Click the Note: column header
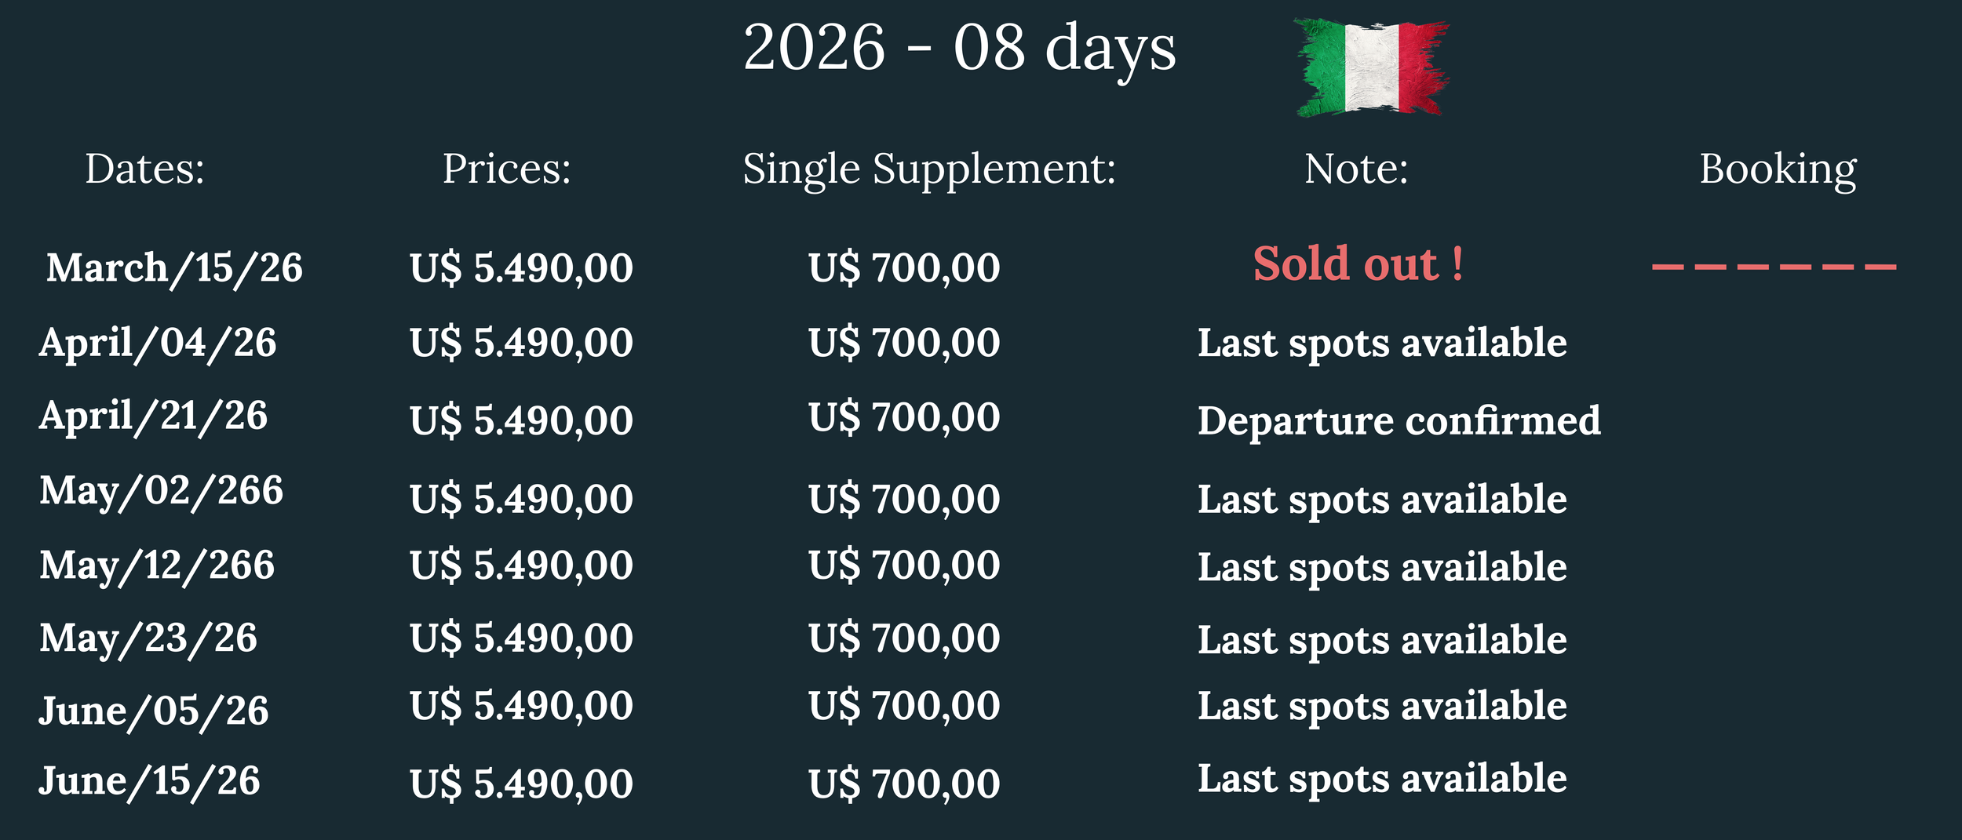This screenshot has width=1962, height=840. [x=1356, y=169]
